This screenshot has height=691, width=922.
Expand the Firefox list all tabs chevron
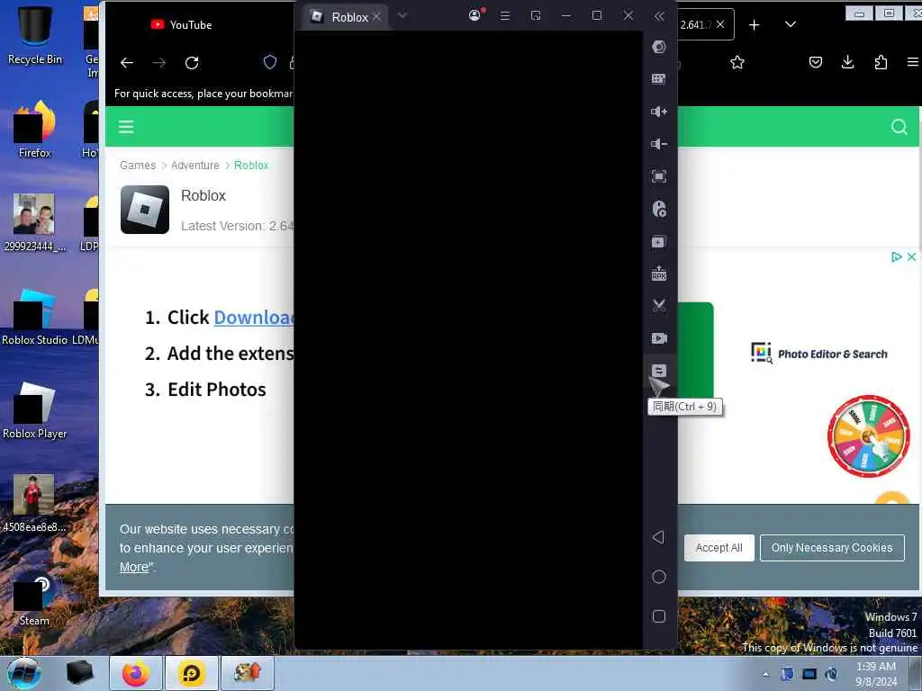791,24
